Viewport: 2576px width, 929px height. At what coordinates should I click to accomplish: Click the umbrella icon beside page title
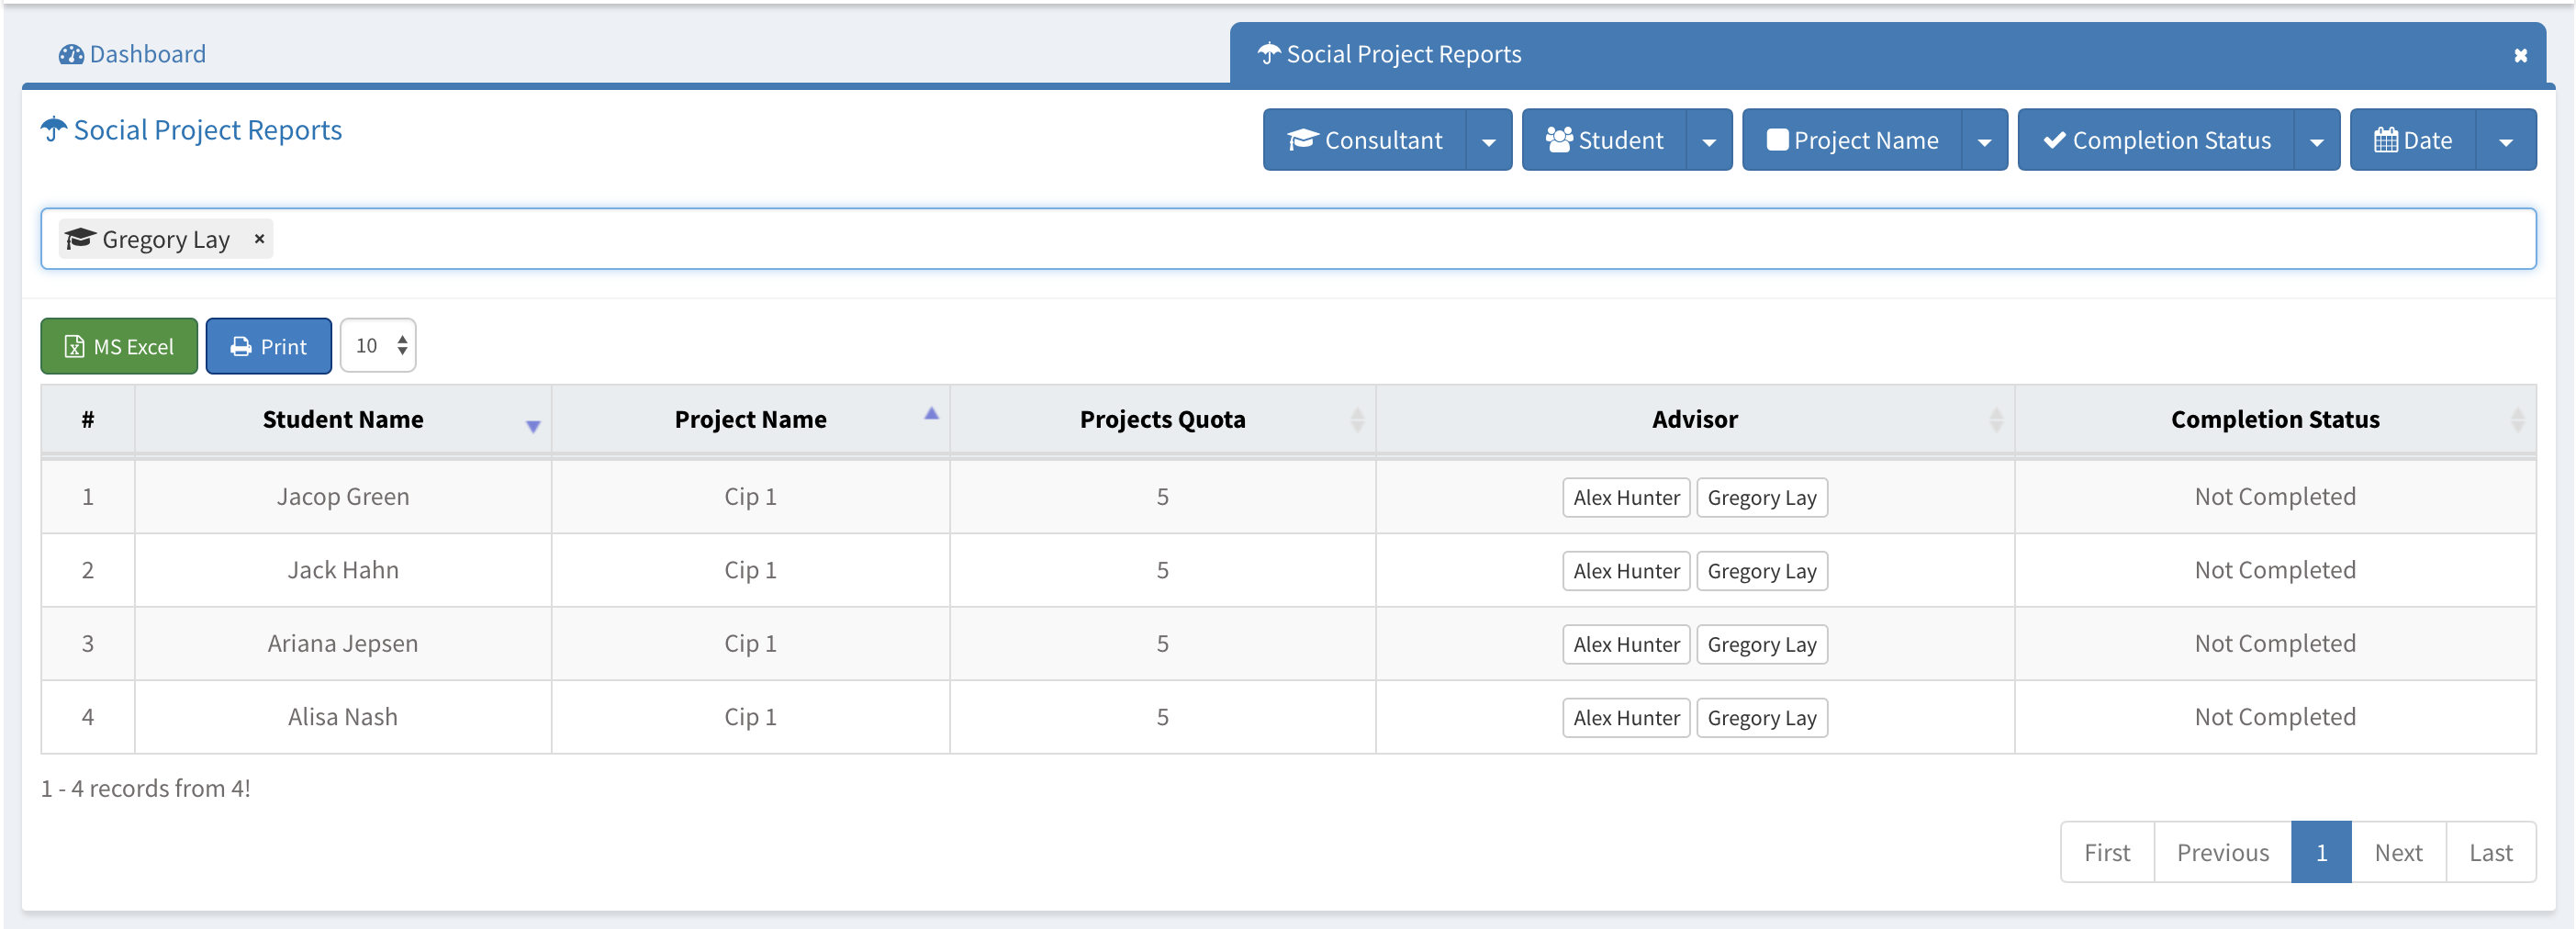point(54,130)
